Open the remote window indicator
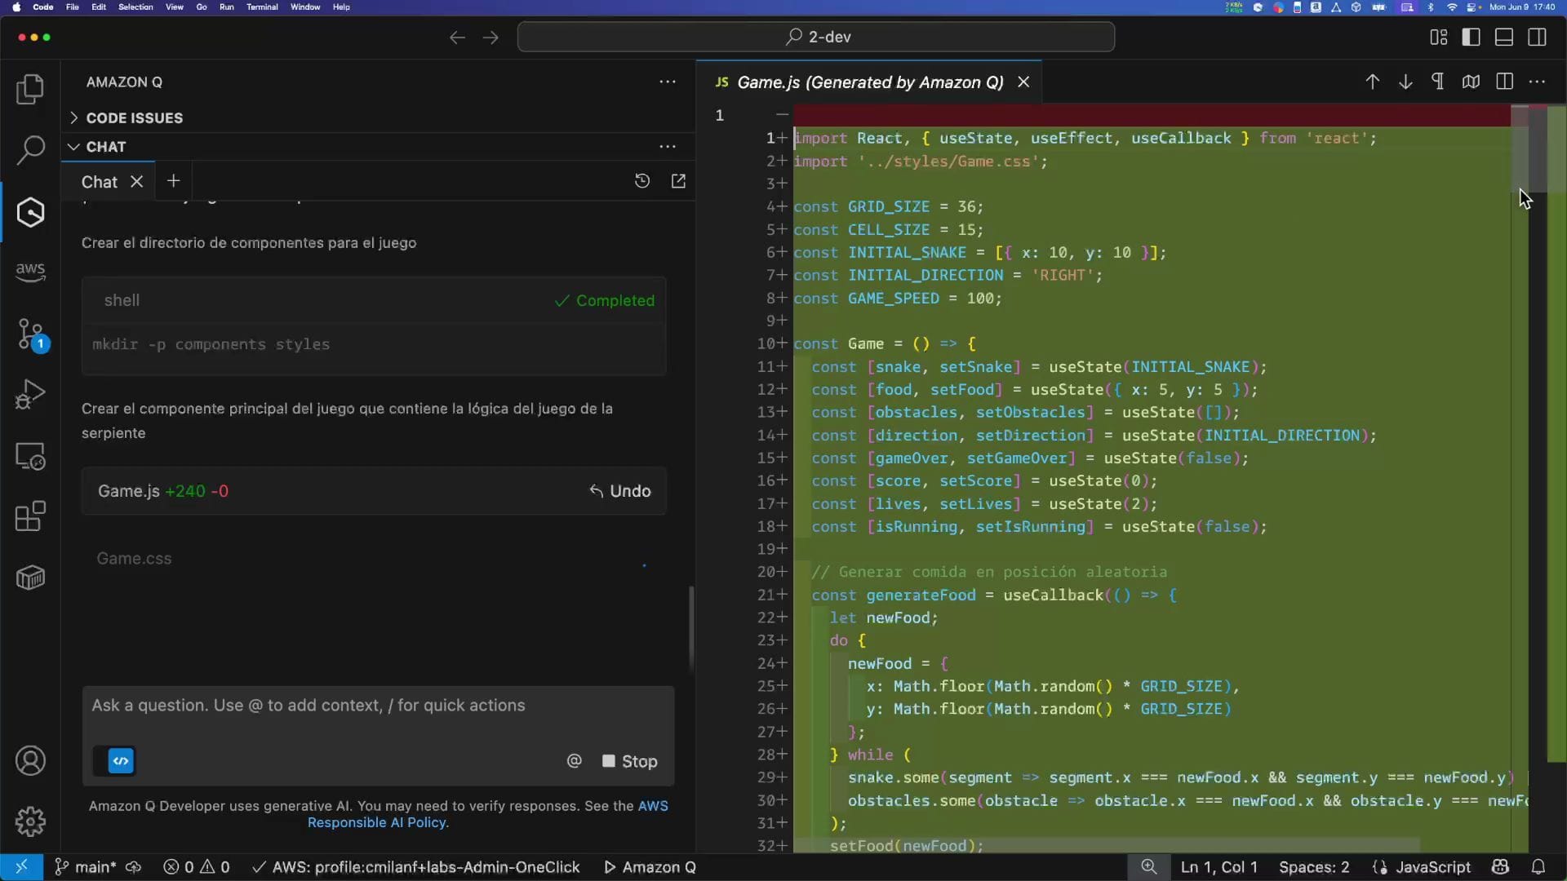This screenshot has height=881, width=1567. click(x=21, y=867)
